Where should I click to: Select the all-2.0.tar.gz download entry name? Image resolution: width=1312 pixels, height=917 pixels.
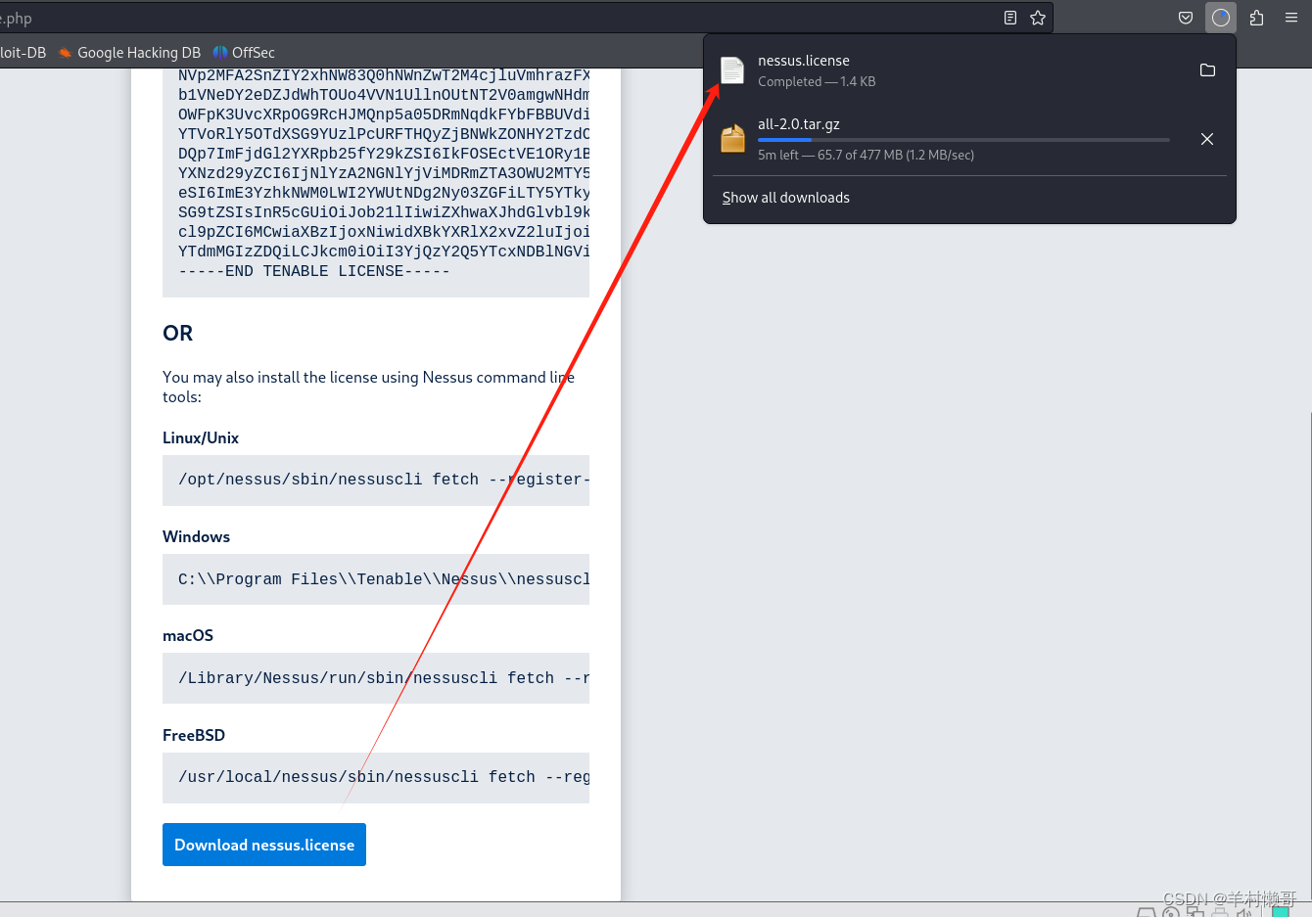[x=799, y=124]
